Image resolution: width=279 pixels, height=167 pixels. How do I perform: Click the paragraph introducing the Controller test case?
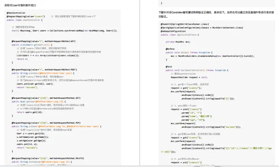coord(216,14)
